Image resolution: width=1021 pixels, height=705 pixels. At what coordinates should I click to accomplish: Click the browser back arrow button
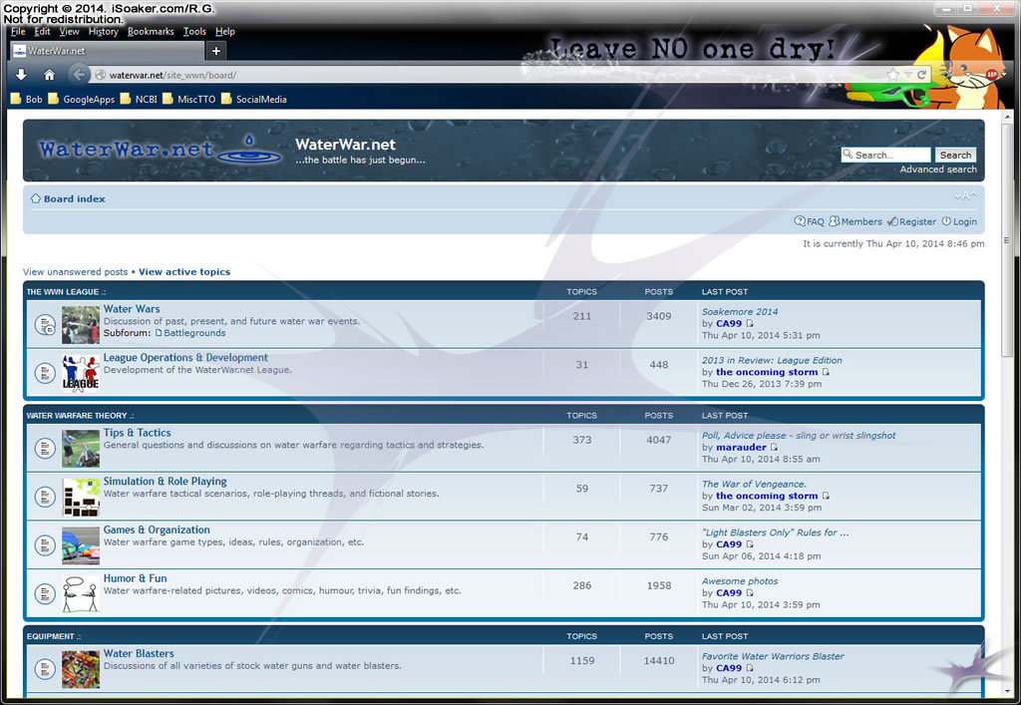(x=78, y=75)
